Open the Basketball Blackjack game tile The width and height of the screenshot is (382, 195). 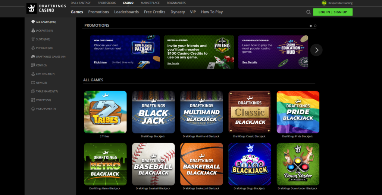coord(201,164)
